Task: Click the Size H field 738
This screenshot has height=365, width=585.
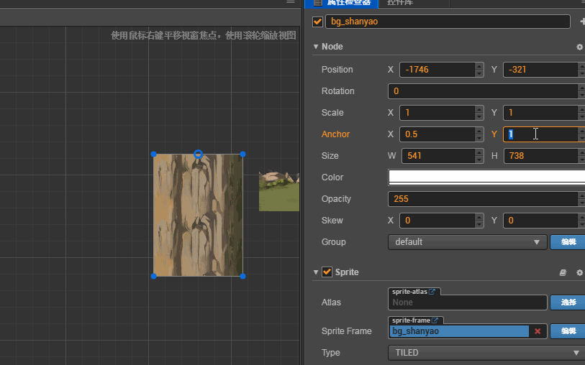Action: click(541, 156)
